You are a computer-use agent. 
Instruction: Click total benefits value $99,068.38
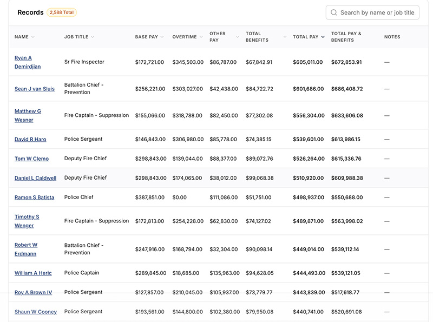pyautogui.click(x=260, y=178)
